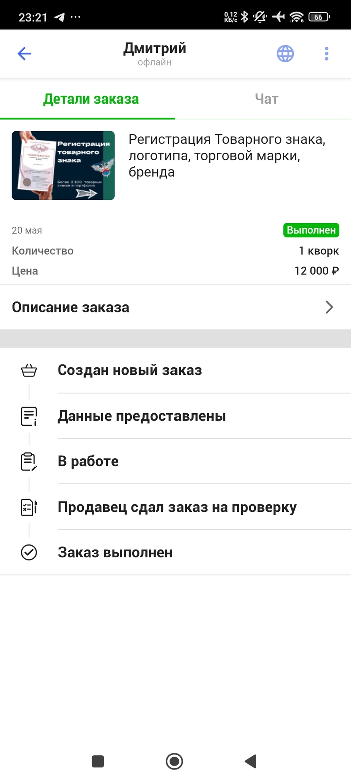Screen dimensions: 351x782
Task: Tap the green Выполнен status badge
Action: point(311,230)
